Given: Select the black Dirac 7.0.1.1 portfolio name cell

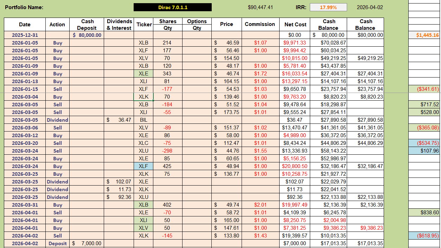Looking at the screenshot, I should 172,7.
